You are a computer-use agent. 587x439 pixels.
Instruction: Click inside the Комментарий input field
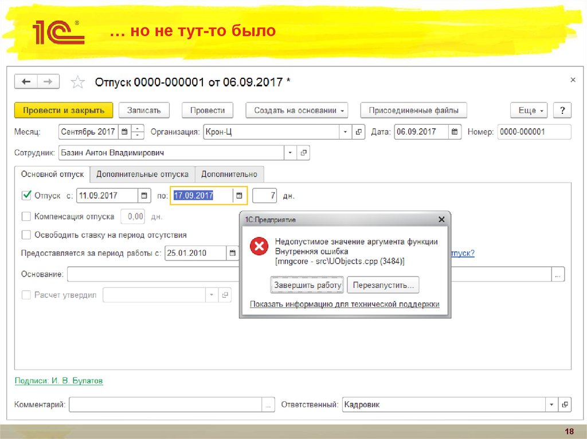coord(161,404)
